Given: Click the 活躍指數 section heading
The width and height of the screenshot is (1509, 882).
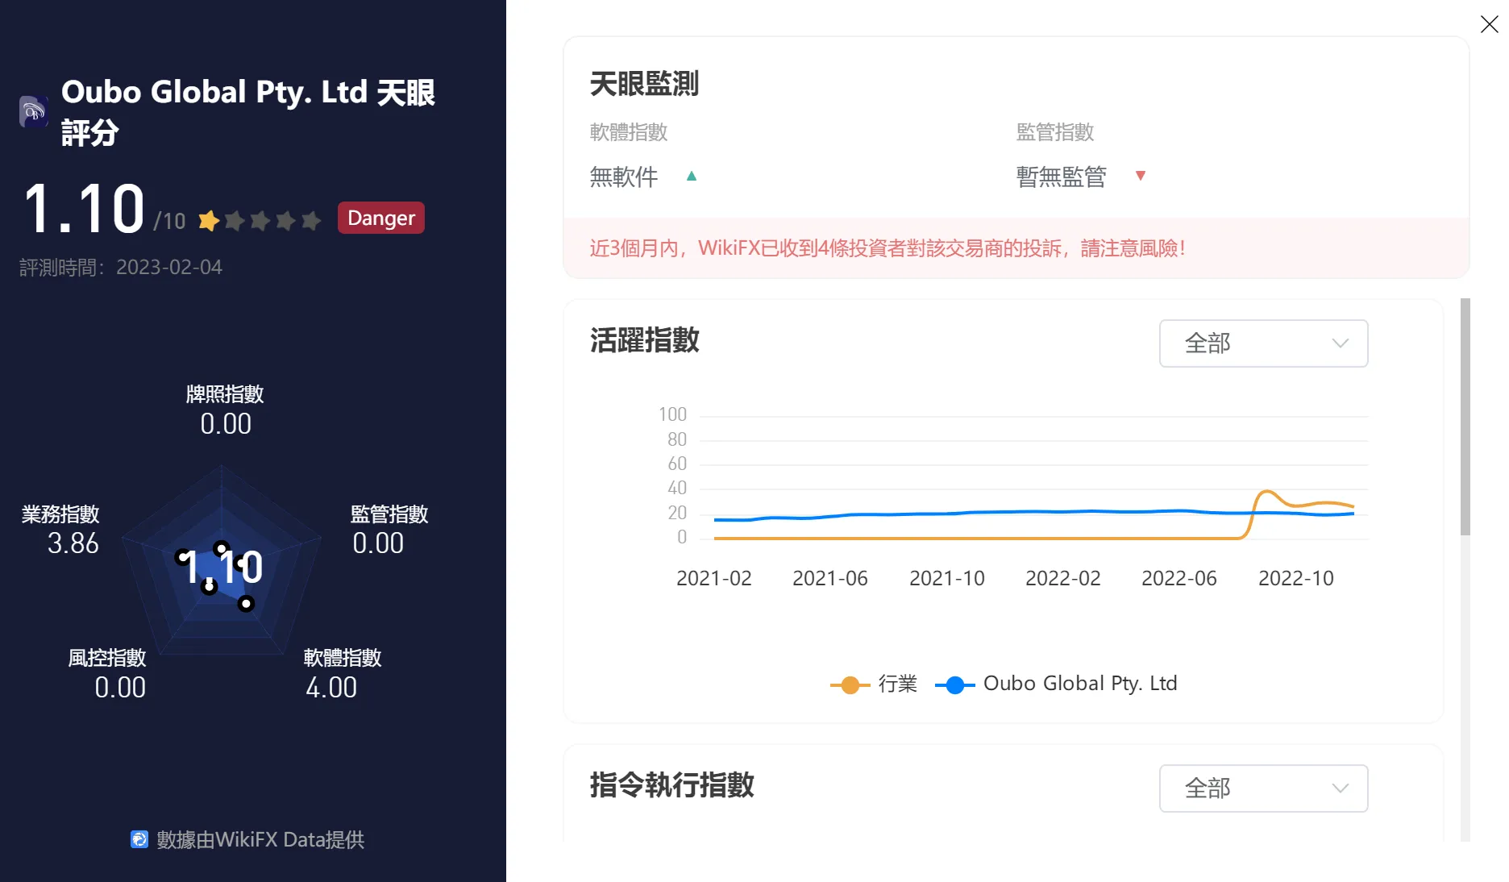Looking at the screenshot, I should coord(645,340).
